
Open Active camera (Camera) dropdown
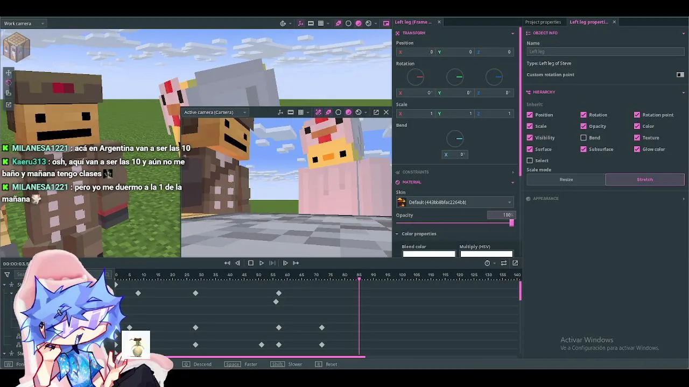point(215,112)
